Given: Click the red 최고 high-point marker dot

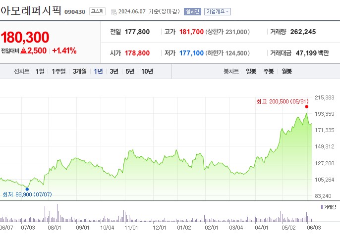Looking at the screenshot, I should point(307,106).
